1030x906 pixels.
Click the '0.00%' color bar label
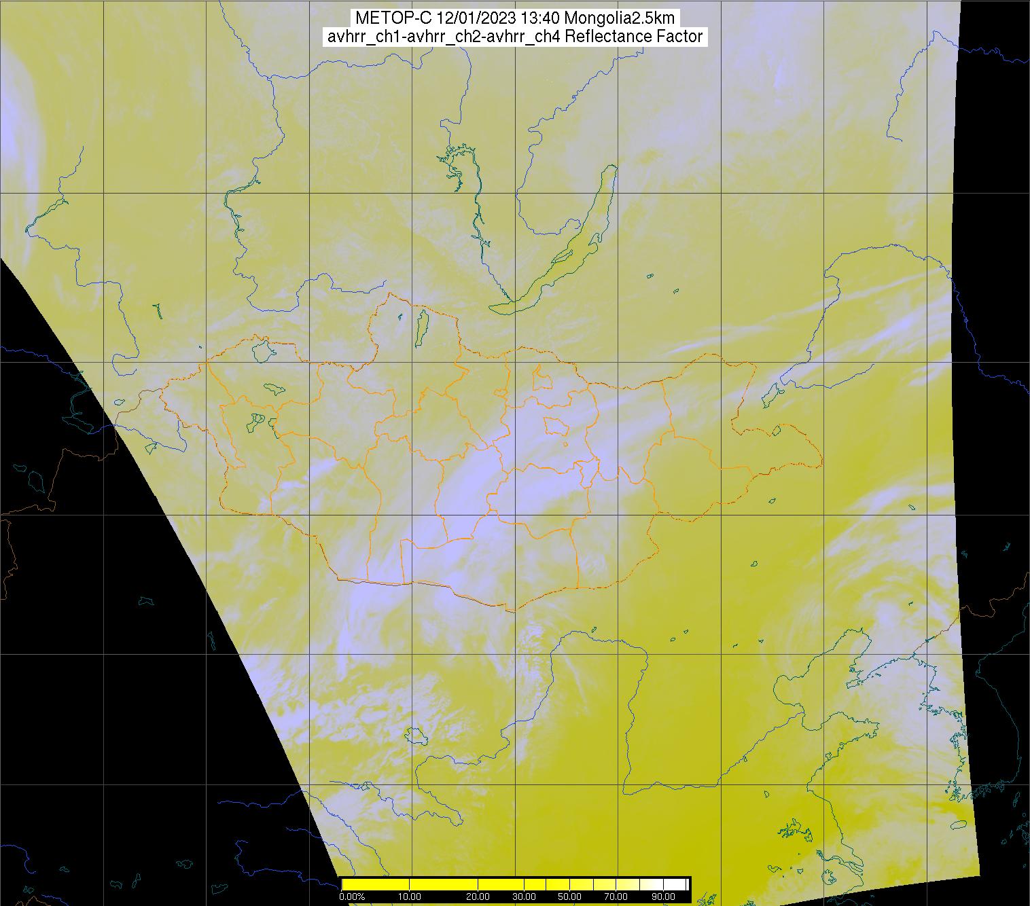(352, 896)
